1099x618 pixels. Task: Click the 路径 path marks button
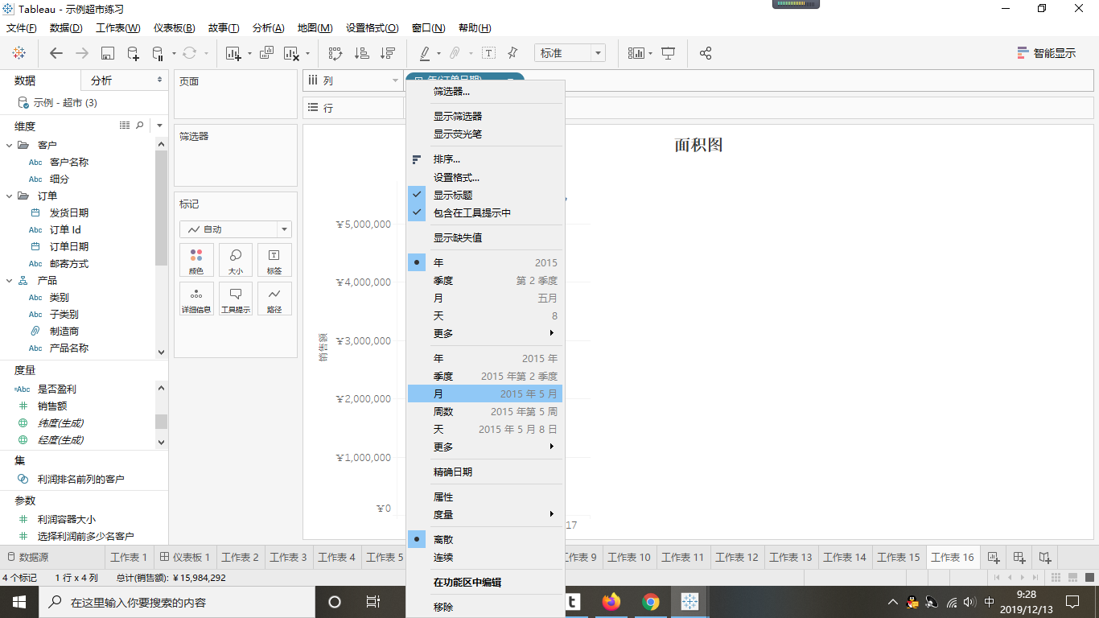point(274,299)
